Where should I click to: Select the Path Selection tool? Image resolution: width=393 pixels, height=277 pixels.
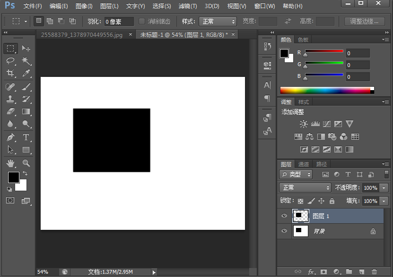click(x=10, y=150)
